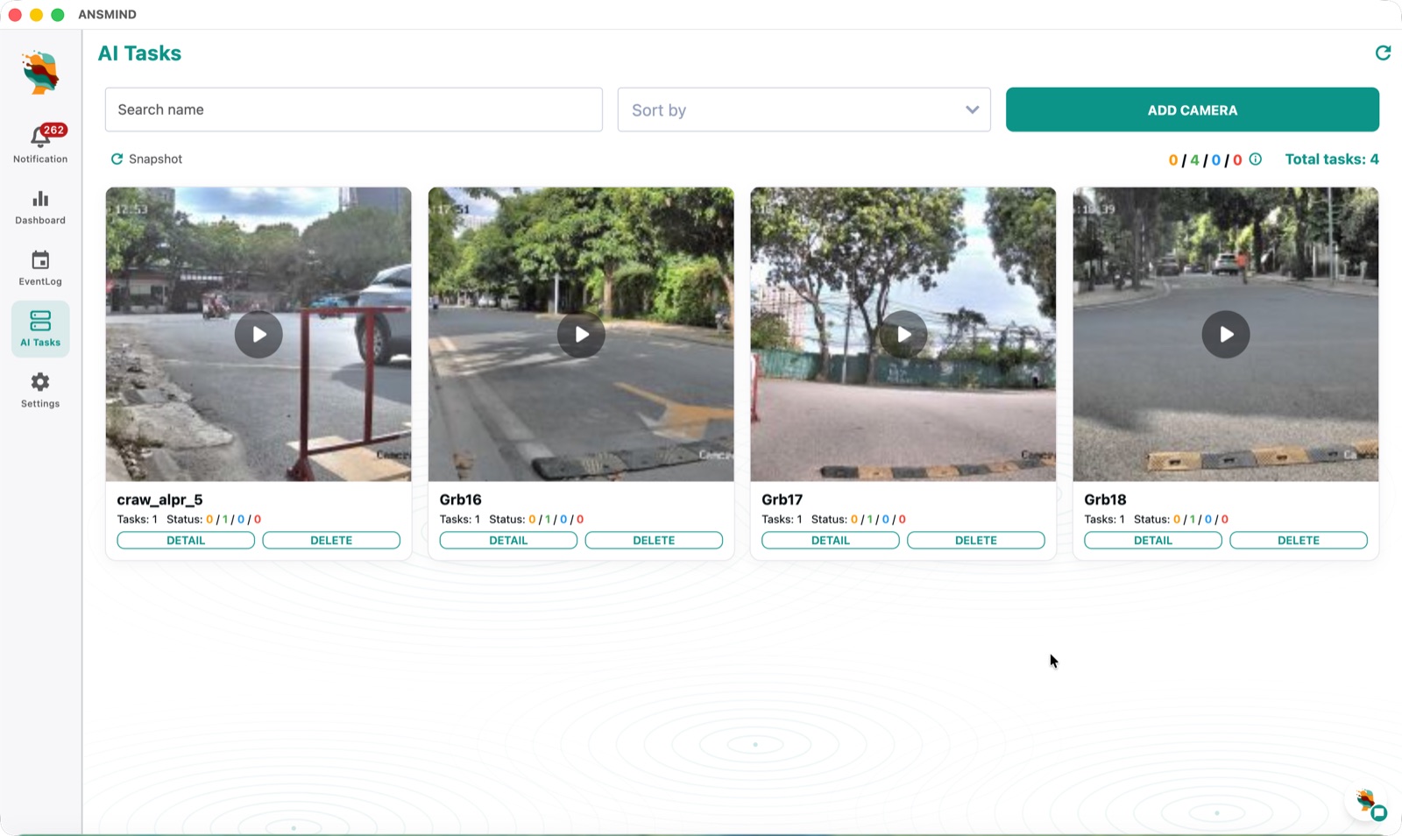
Task: Click the ADD CAMERA button
Action: tap(1193, 110)
